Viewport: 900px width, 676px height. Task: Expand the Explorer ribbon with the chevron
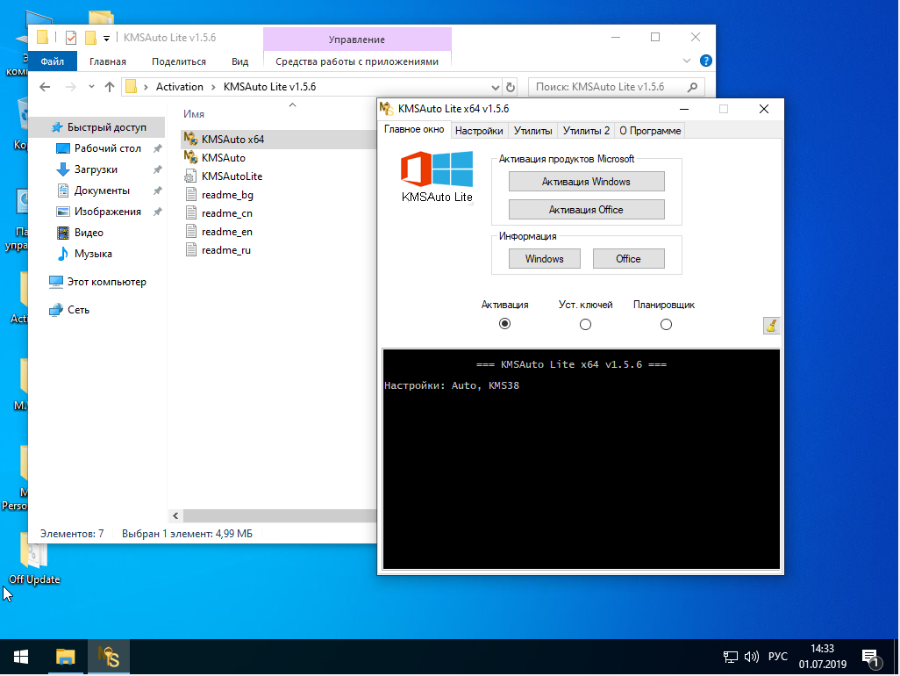(x=687, y=61)
